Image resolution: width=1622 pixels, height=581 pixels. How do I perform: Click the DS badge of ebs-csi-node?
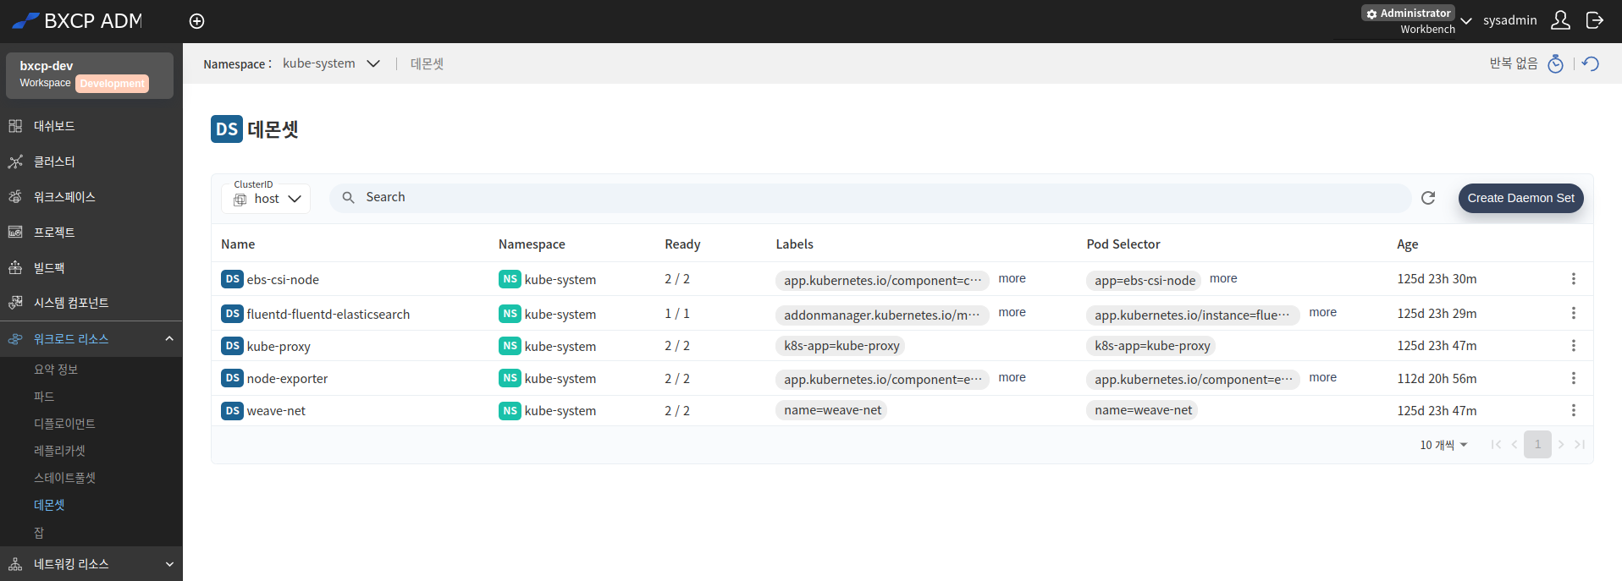pyautogui.click(x=232, y=279)
